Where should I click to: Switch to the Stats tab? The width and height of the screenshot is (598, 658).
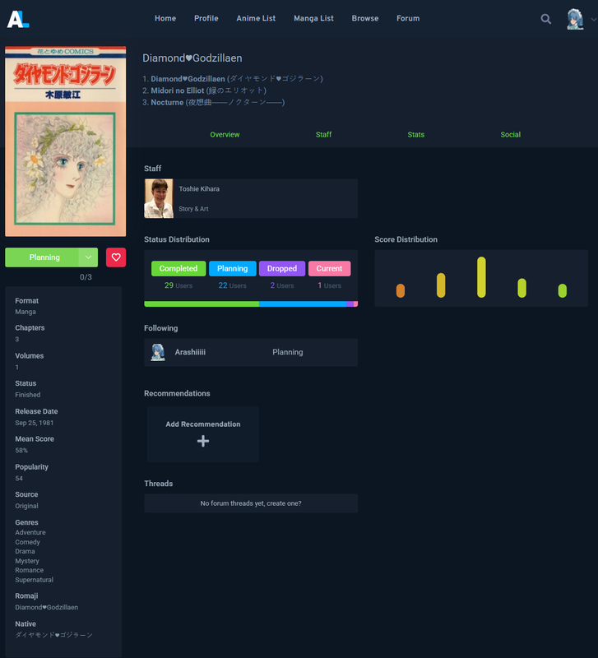416,135
